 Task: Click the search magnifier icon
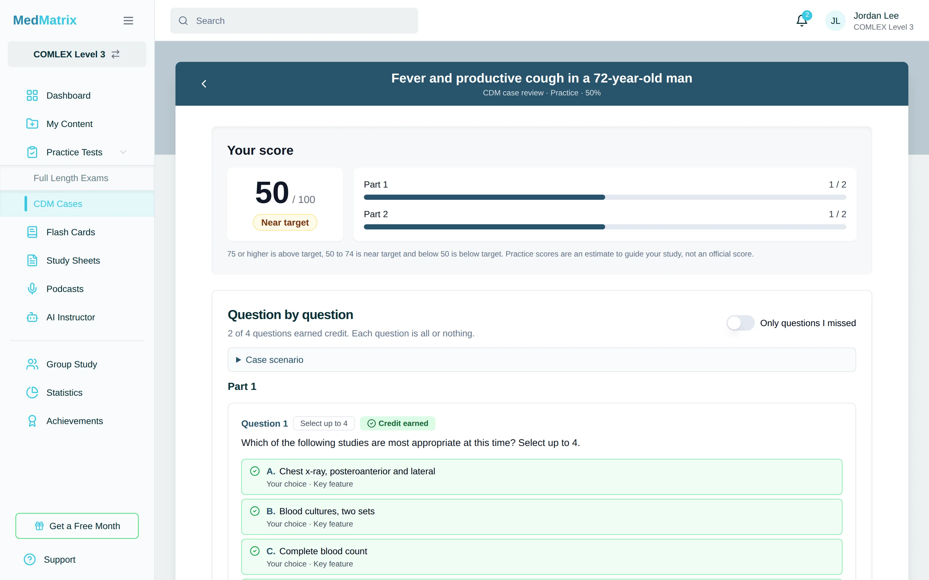point(183,21)
